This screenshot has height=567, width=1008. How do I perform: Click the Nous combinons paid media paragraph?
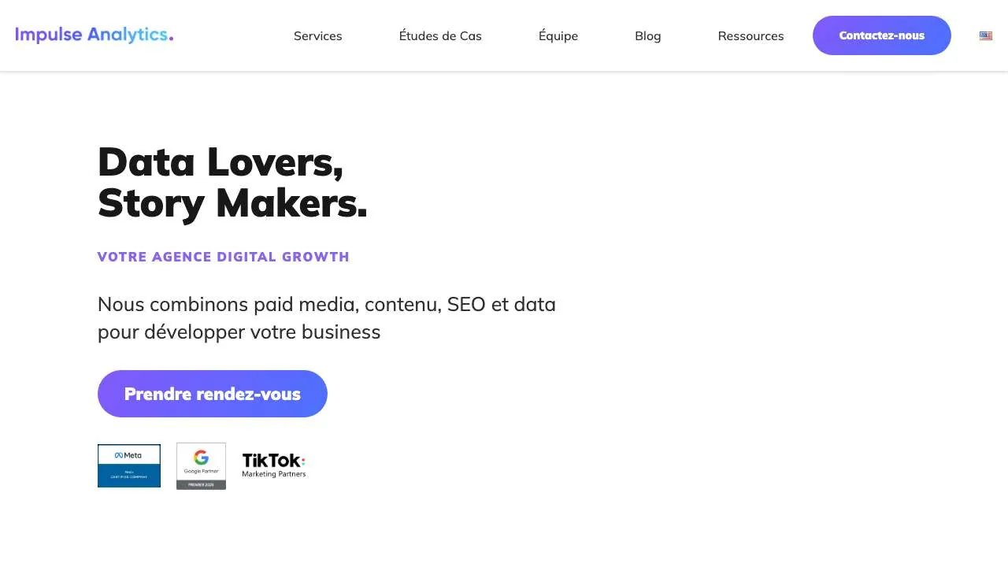pos(327,318)
